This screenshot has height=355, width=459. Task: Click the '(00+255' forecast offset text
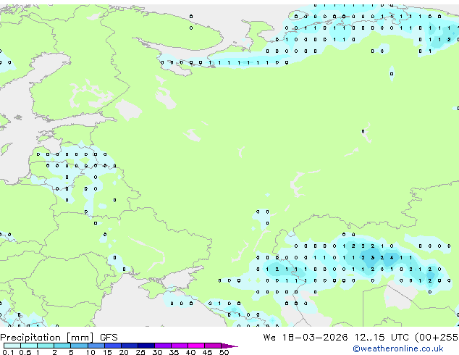pos(437,338)
